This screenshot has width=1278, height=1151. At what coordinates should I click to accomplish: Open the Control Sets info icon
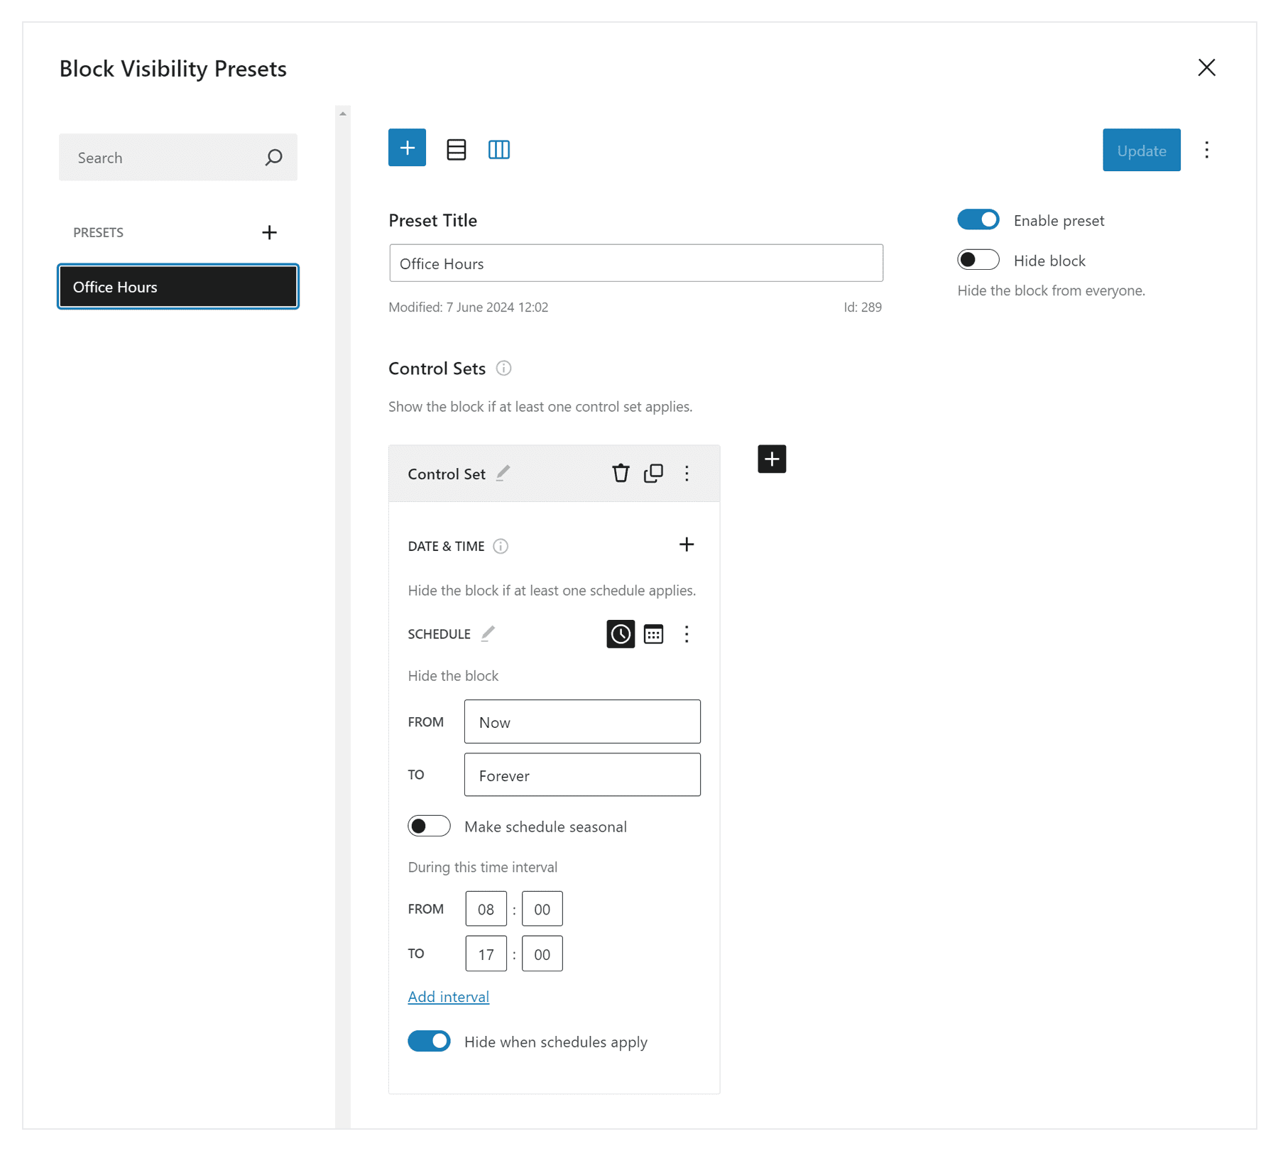503,368
